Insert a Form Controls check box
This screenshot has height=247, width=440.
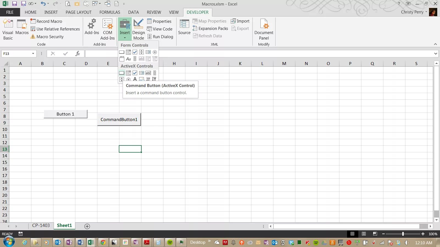click(135, 52)
